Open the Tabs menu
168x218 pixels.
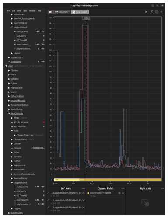(25, 11)
